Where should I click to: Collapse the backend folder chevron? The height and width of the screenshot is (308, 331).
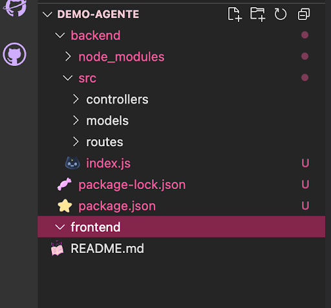click(60, 36)
